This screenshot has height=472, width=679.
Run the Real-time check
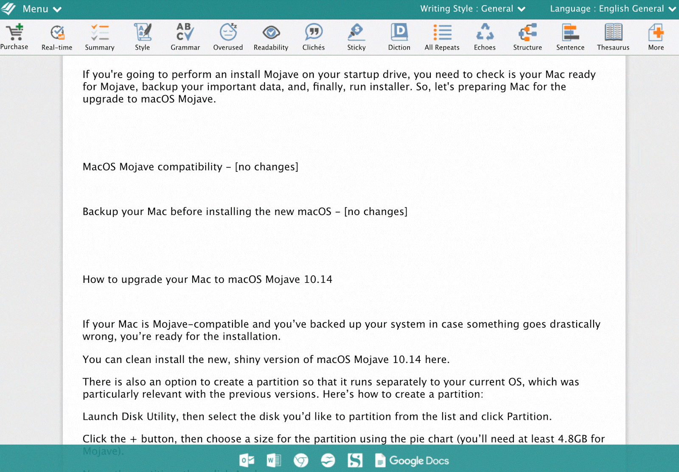point(57,37)
